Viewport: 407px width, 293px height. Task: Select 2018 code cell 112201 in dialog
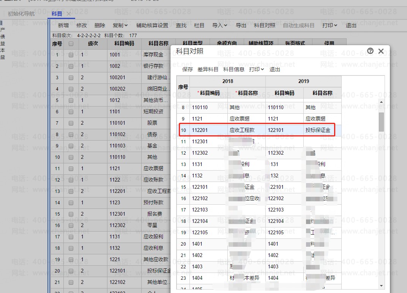pos(209,130)
